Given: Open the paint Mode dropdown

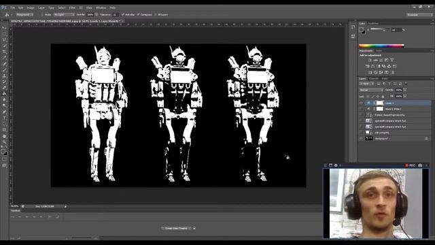Looking at the screenshot, I should [x=64, y=14].
